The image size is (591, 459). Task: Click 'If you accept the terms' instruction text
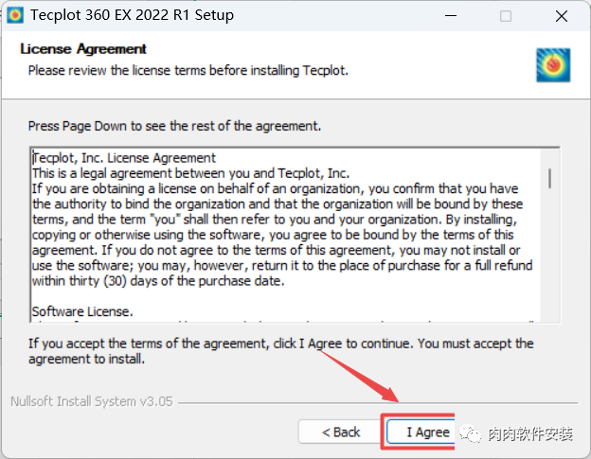pos(280,351)
